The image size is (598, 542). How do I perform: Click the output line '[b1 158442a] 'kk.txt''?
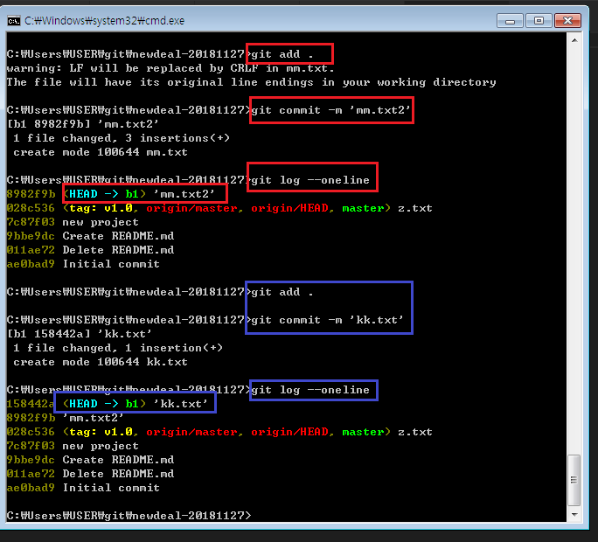tap(79, 334)
